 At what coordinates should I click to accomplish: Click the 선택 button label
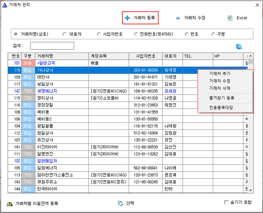(130, 203)
